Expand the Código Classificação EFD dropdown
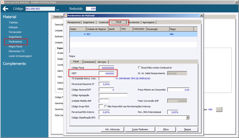The image size is (239, 138). click(x=188, y=117)
